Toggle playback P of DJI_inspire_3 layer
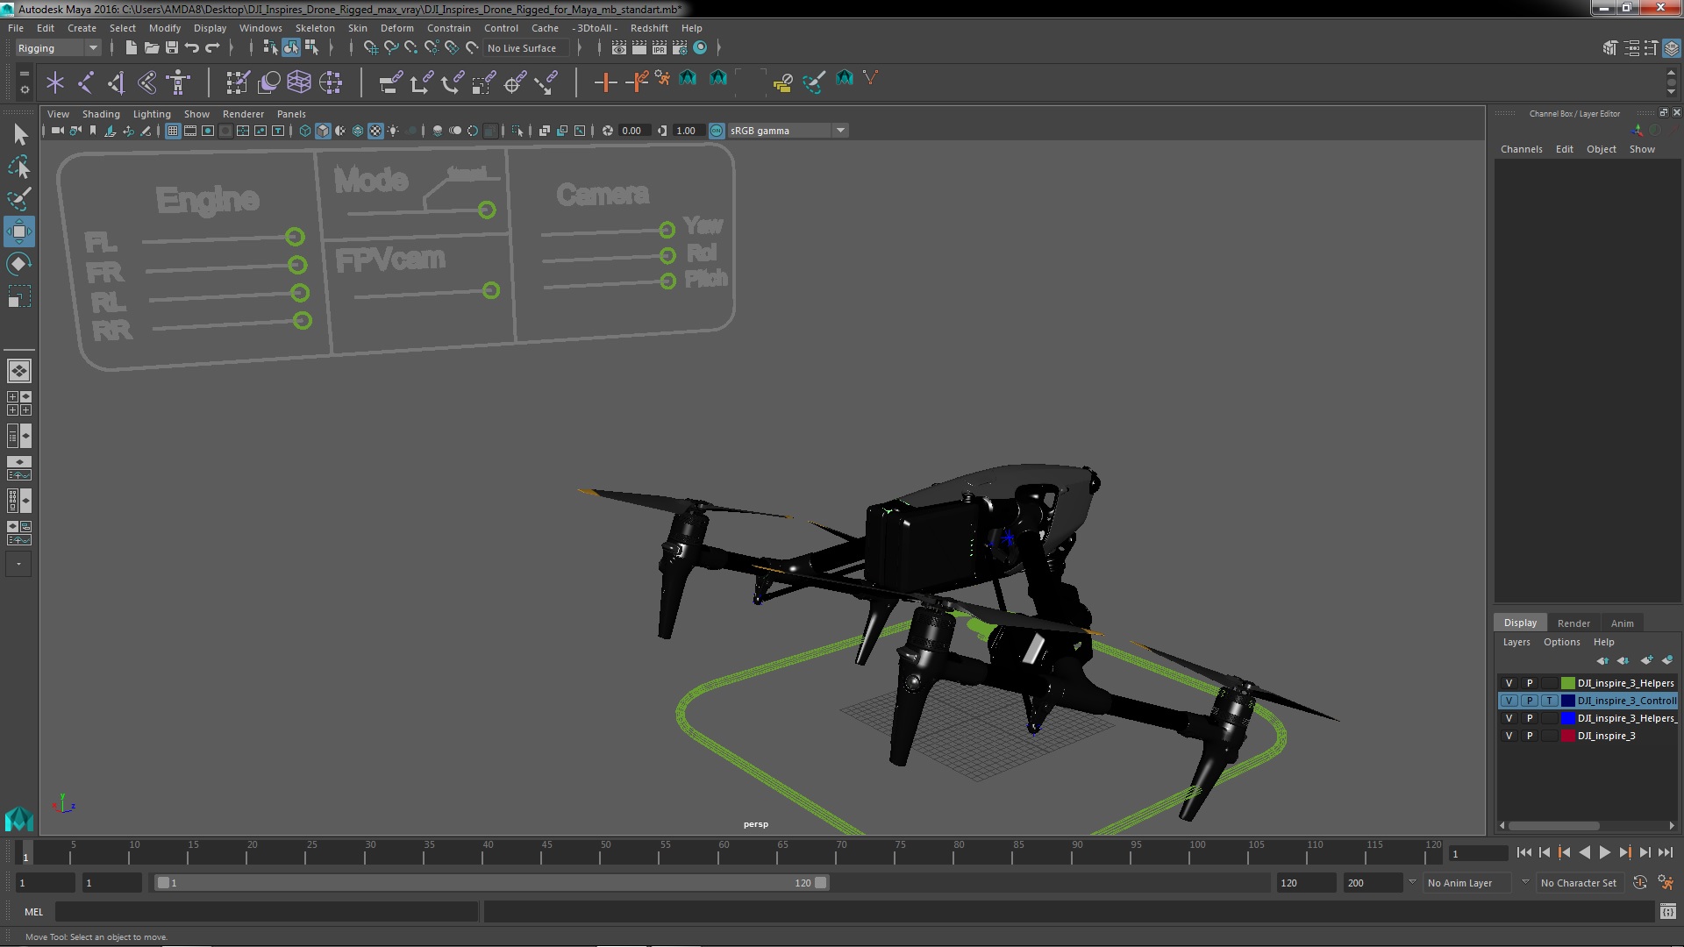1684x947 pixels. point(1530,736)
